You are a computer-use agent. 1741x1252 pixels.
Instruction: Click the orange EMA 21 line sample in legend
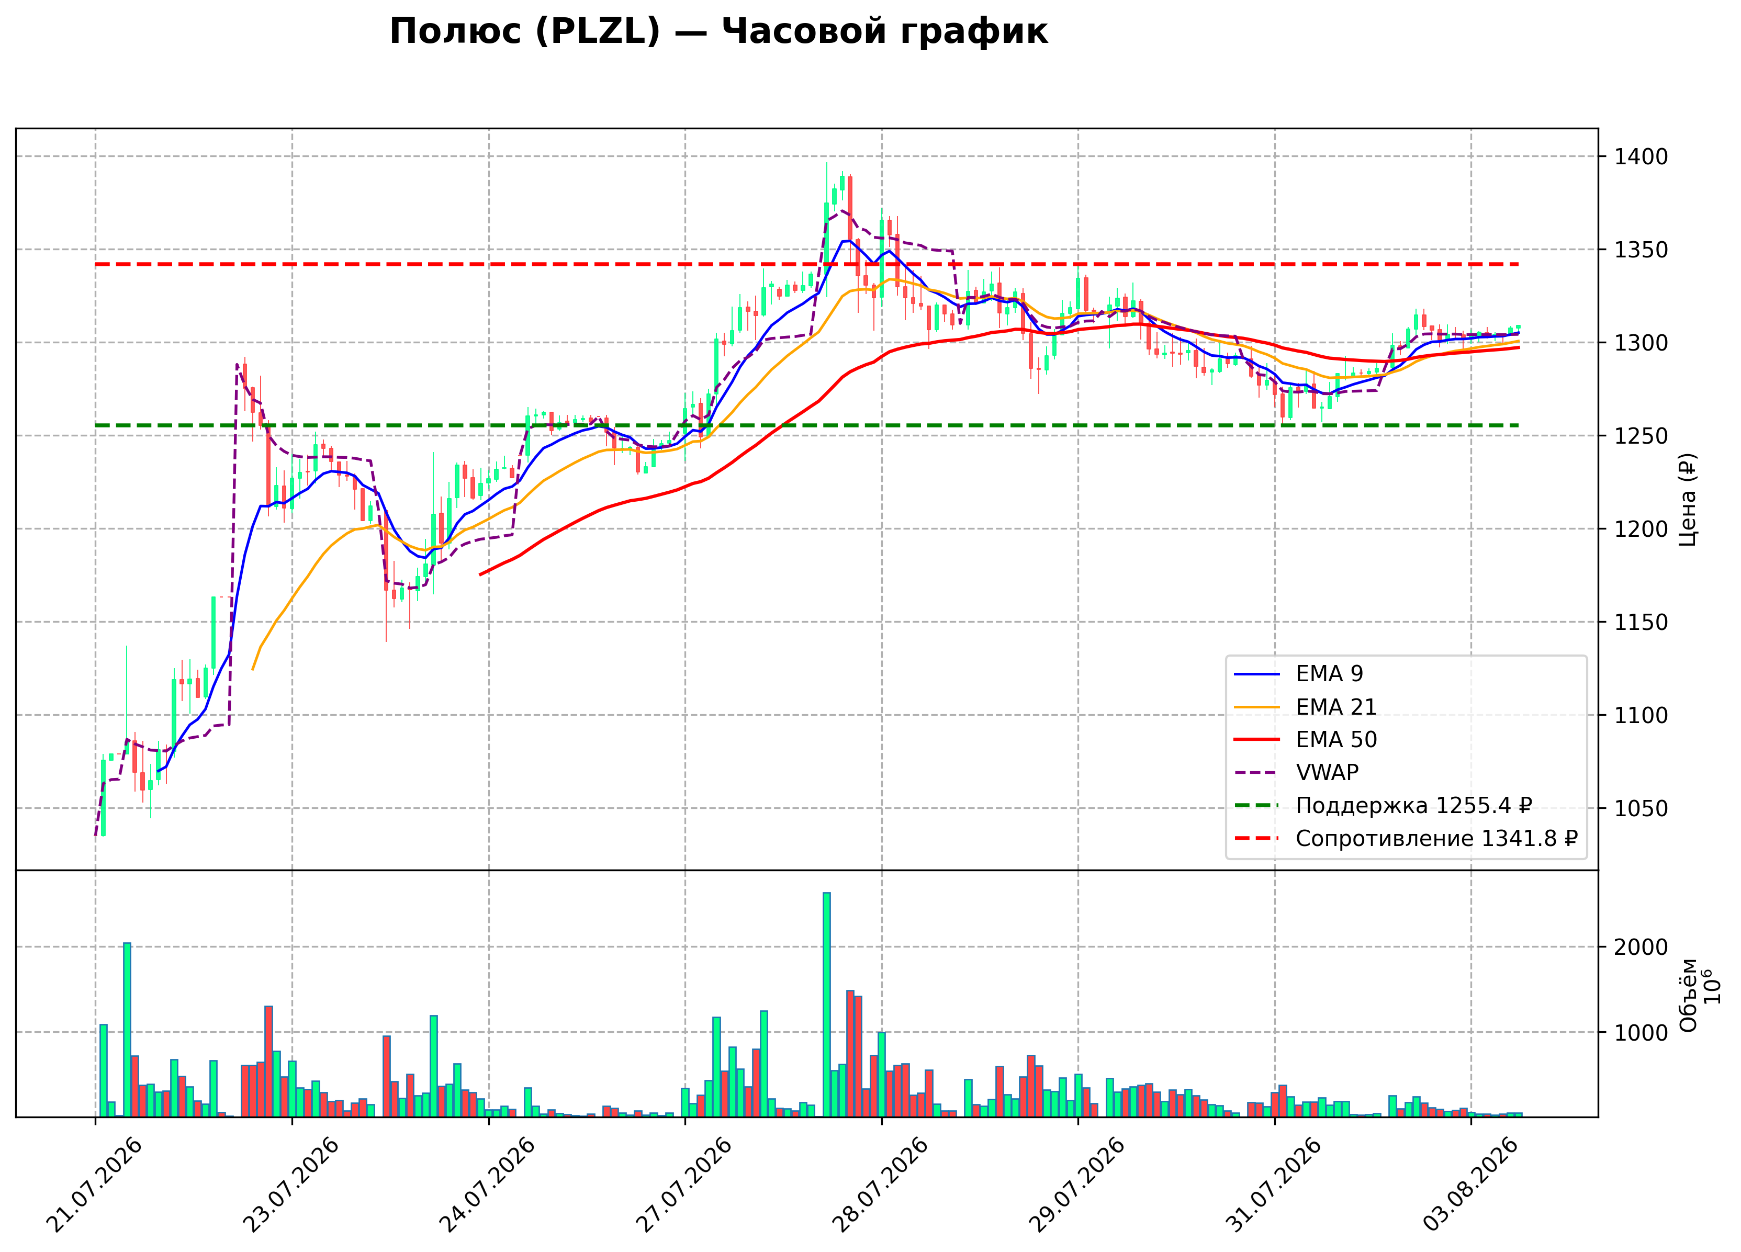point(1257,708)
